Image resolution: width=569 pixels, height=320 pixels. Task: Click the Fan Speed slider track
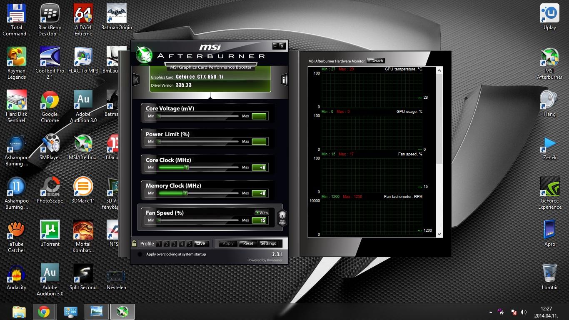pos(198,220)
